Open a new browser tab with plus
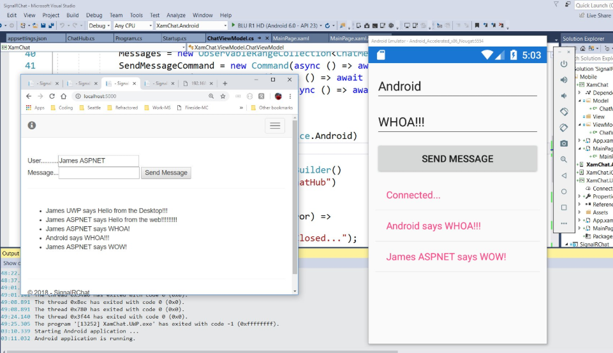 coord(225,83)
